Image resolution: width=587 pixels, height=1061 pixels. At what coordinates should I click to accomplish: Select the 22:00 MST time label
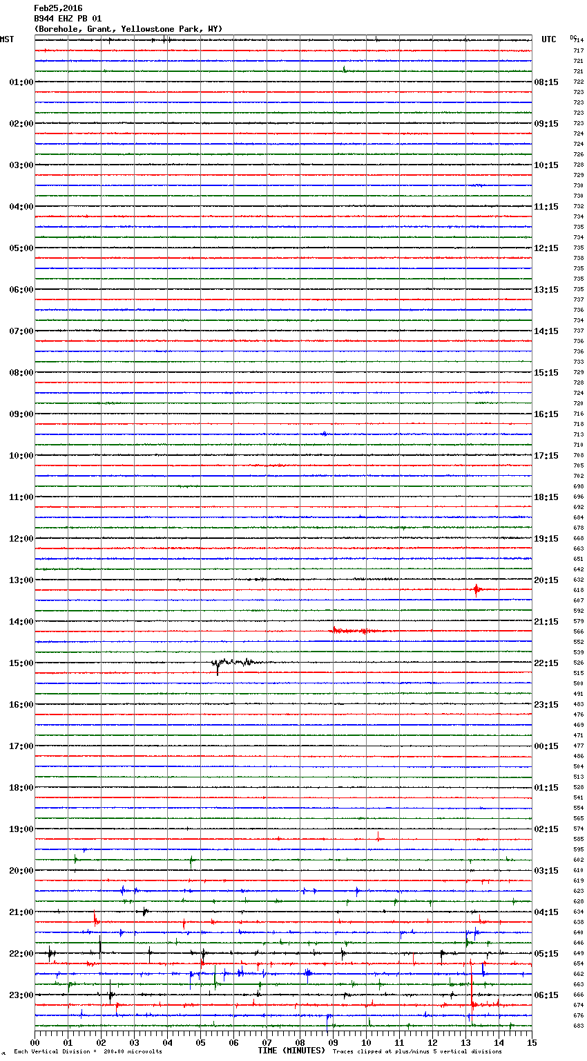coord(21,954)
